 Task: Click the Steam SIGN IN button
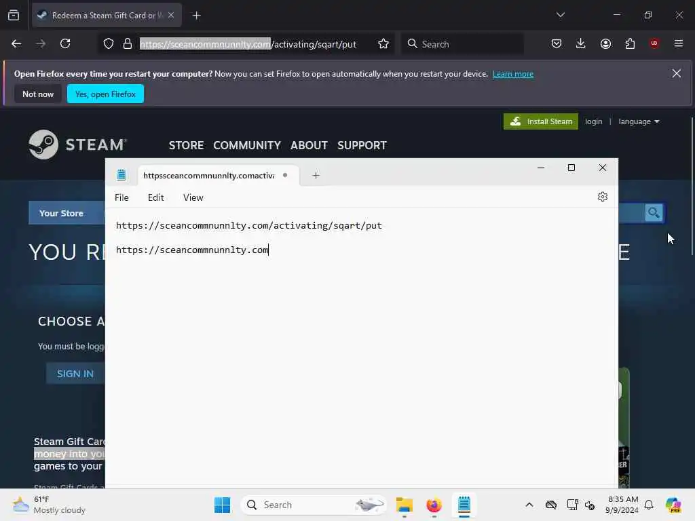(x=75, y=374)
